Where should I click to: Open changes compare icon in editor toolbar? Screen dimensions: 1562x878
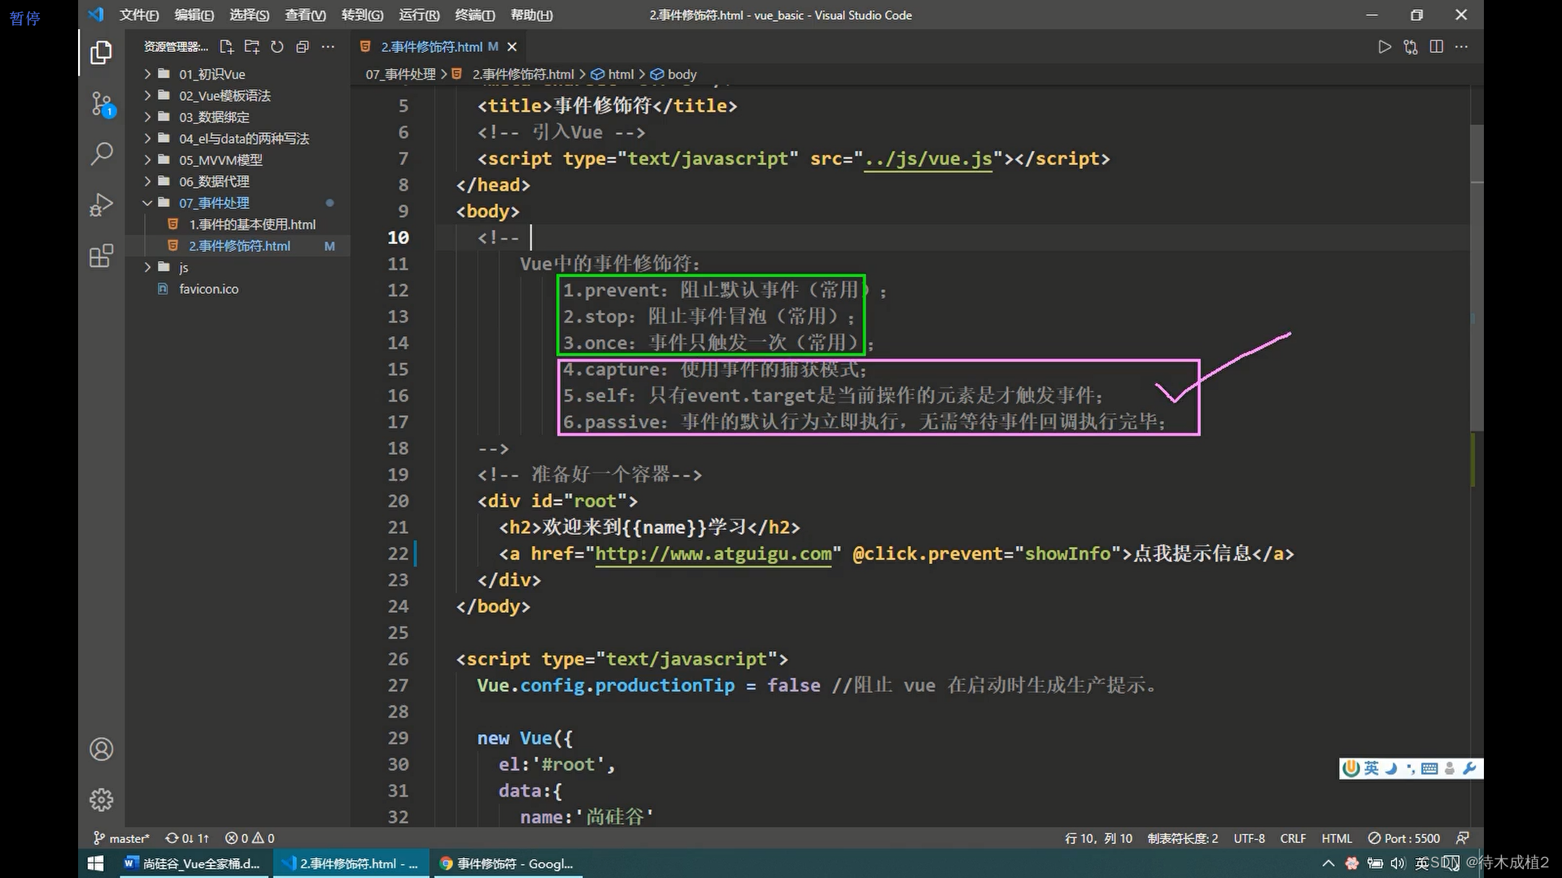point(1411,47)
